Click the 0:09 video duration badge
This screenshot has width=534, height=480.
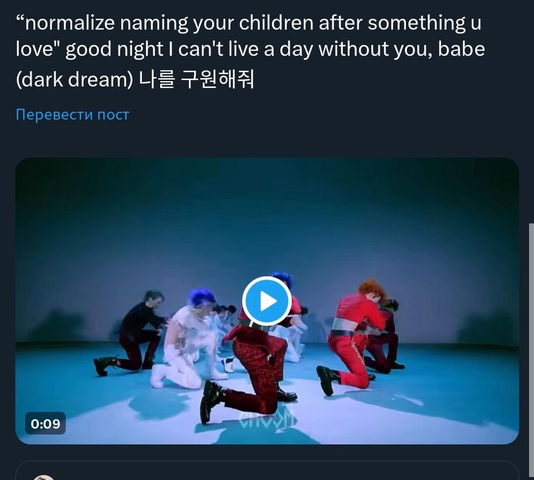coord(45,423)
